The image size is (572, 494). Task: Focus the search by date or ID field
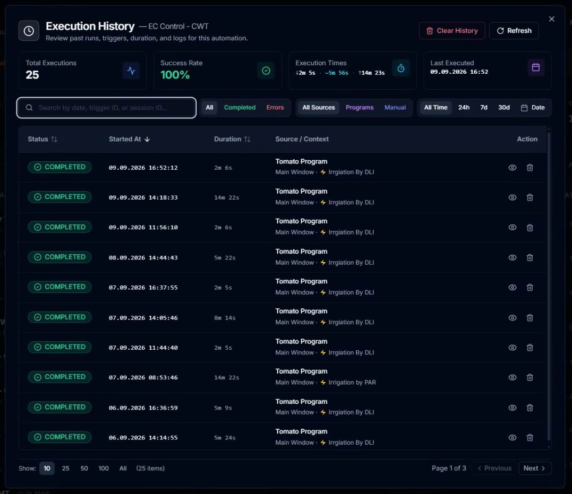tap(107, 108)
